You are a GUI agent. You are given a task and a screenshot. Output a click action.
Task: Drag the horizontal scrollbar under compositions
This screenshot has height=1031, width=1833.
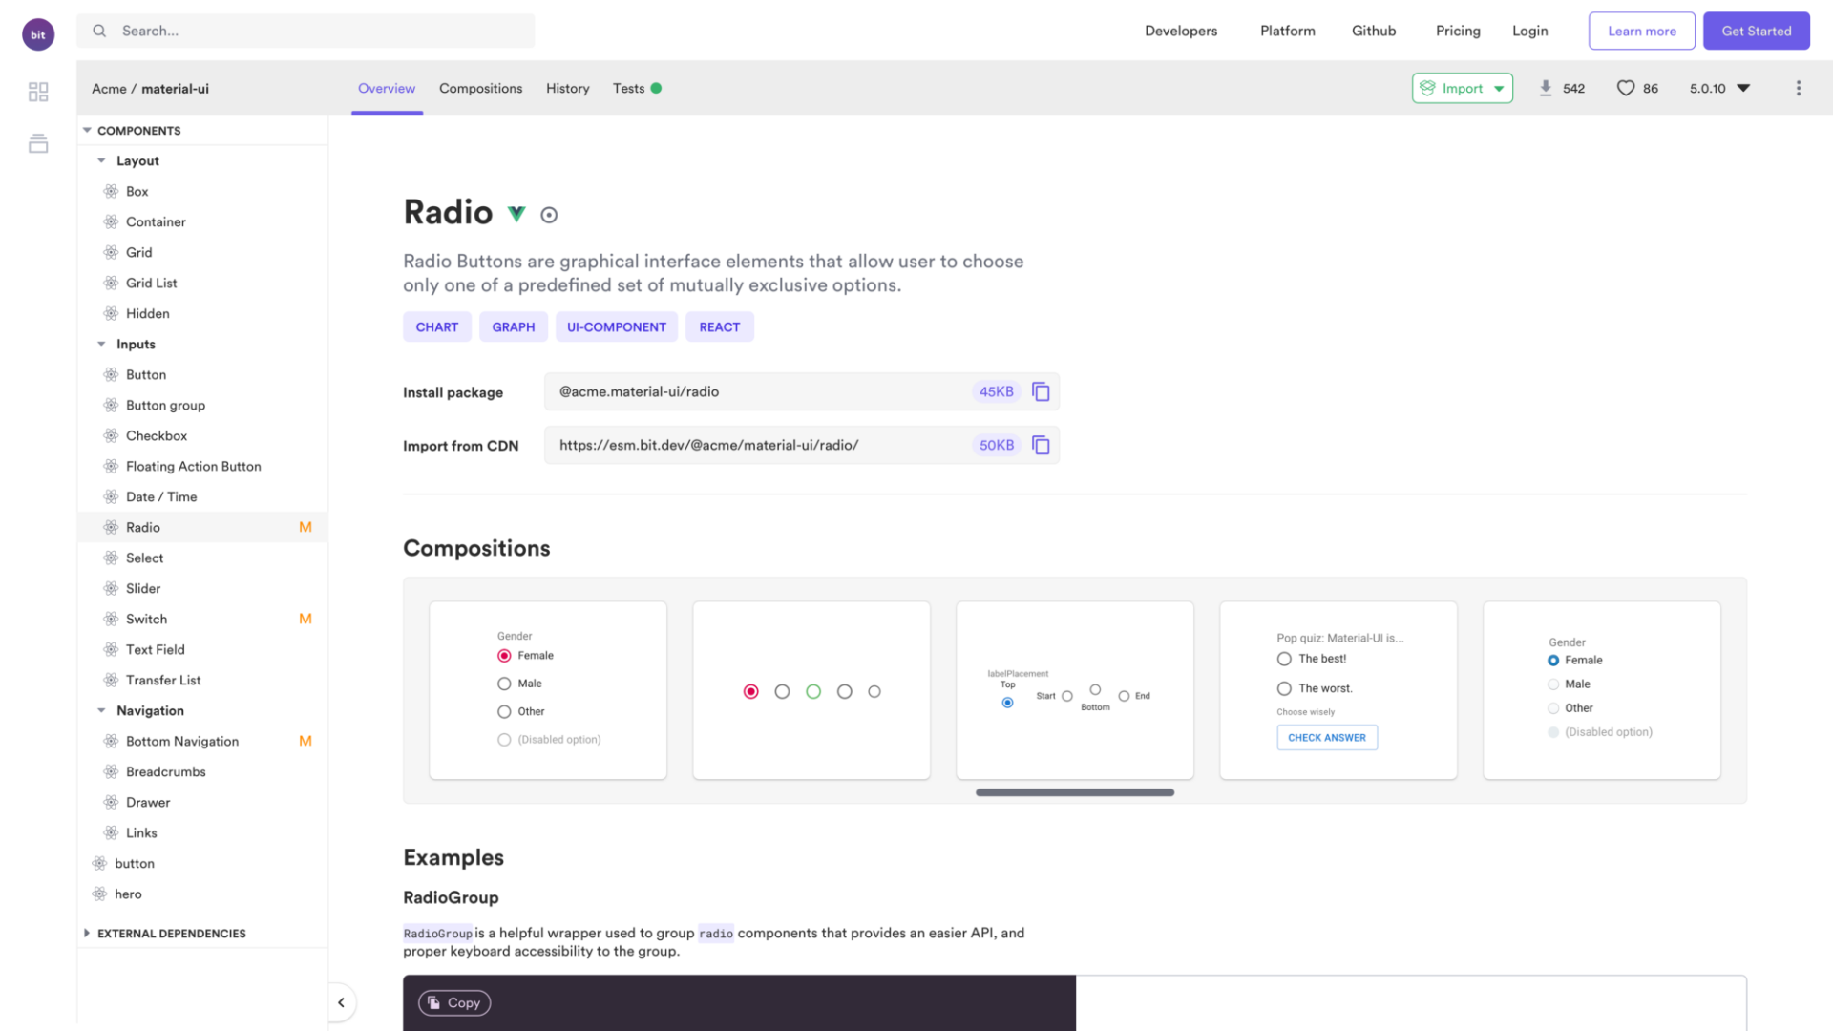pos(1075,793)
